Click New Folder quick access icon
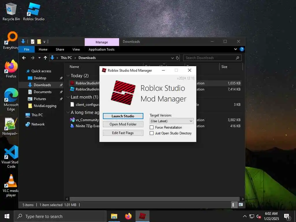The height and width of the screenshot is (222, 296). coord(39,42)
